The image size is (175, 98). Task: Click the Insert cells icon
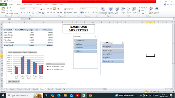click(x=123, y=9)
